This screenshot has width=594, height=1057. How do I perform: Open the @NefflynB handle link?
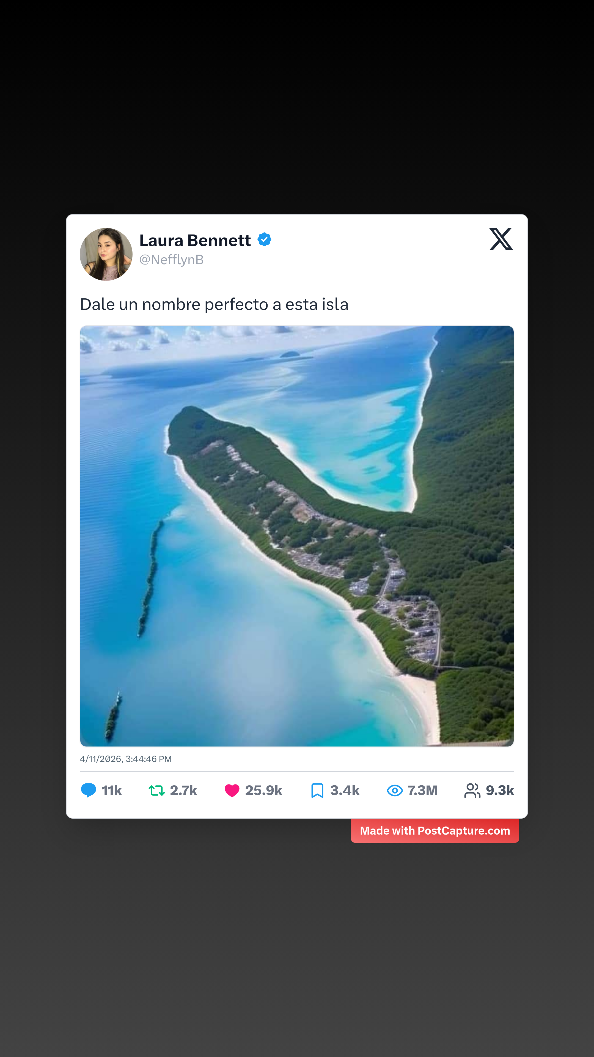coord(171,260)
